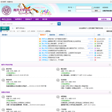Viewport: 112px width, 112px height.
Task: Switch to the 最新回复 tab
Action: tap(52, 35)
